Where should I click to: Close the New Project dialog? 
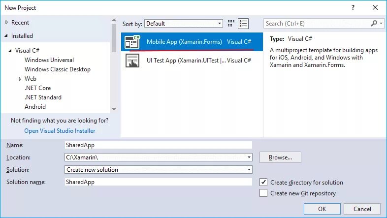click(375, 8)
